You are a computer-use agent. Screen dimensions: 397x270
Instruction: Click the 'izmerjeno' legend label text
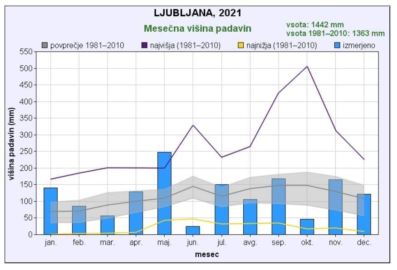click(x=359, y=45)
